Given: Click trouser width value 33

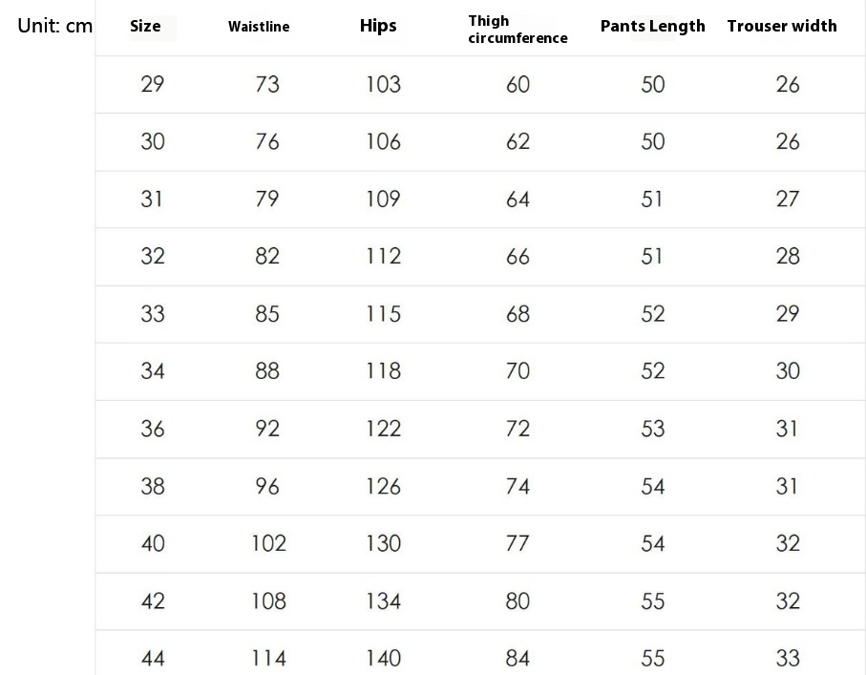Looking at the screenshot, I should click(x=788, y=658).
